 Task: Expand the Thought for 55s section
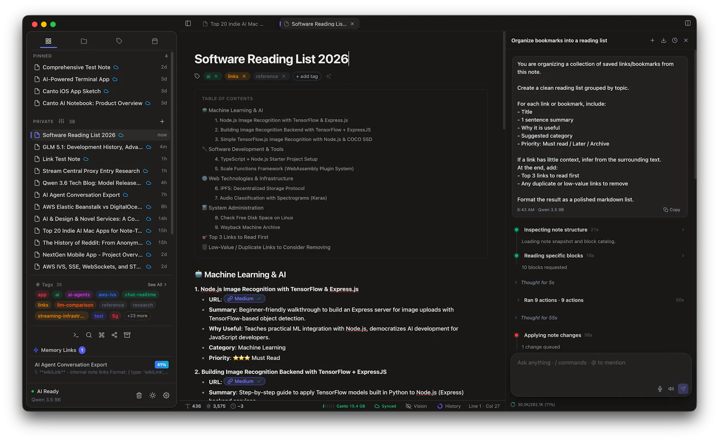click(x=536, y=318)
